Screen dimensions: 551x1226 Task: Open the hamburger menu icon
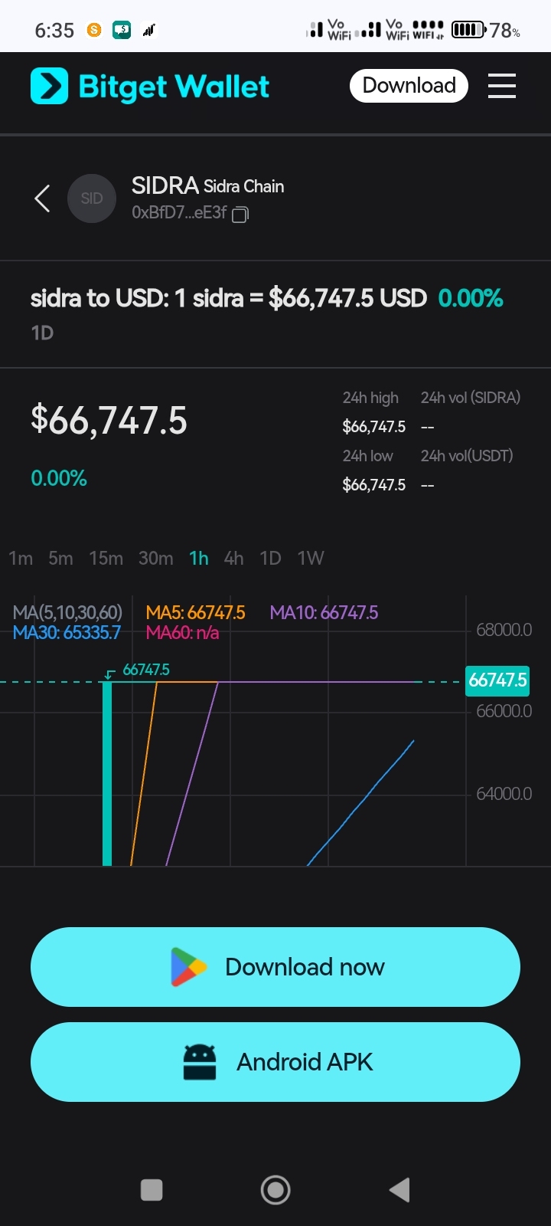(502, 86)
